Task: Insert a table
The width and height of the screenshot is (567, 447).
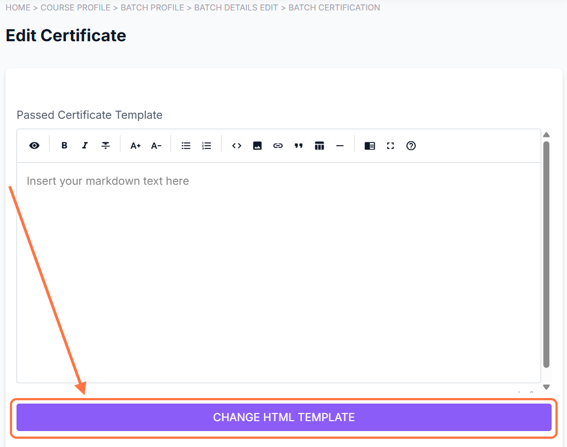Action: point(320,146)
